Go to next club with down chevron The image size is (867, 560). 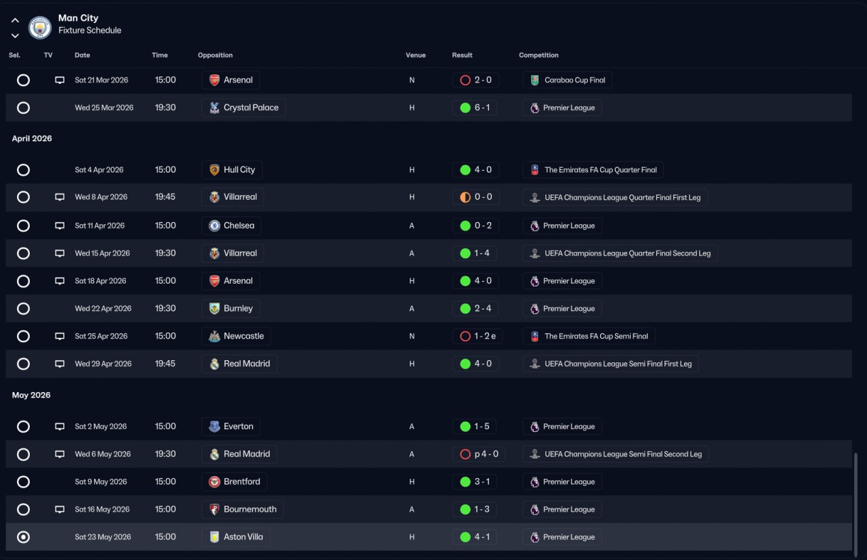15,36
